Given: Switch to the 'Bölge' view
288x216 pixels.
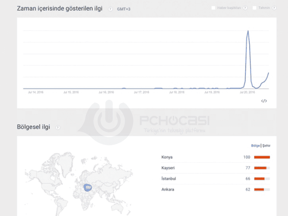Looking at the screenshot, I should coord(255,146).
